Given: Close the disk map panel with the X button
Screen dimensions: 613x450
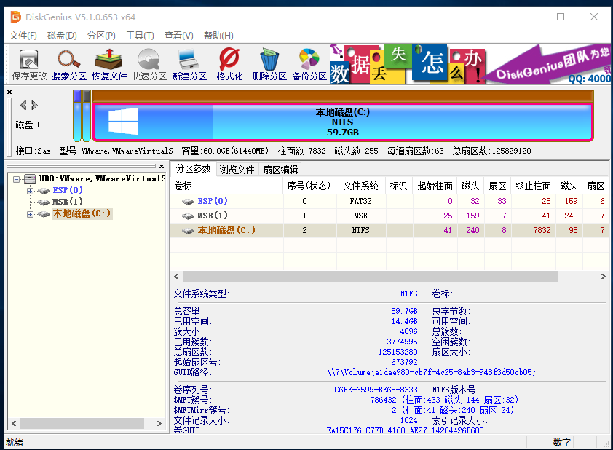Looking at the screenshot, I should pos(9,92).
